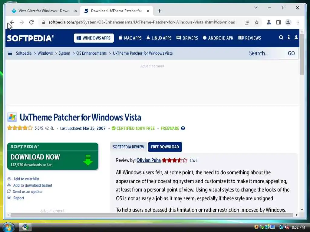Screen dimensions: 310x232
Task: Go to the Softpedia breadcrumb link
Action: pyautogui.click(x=24, y=53)
